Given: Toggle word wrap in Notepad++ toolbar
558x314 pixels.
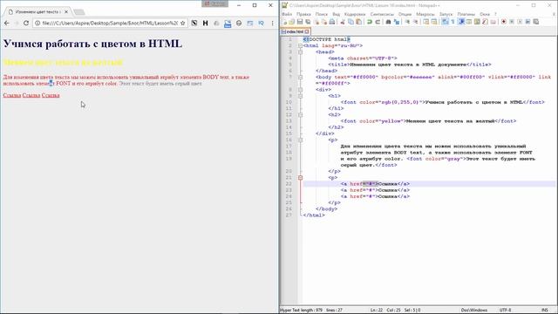Looking at the screenshot, I should [x=445, y=22].
